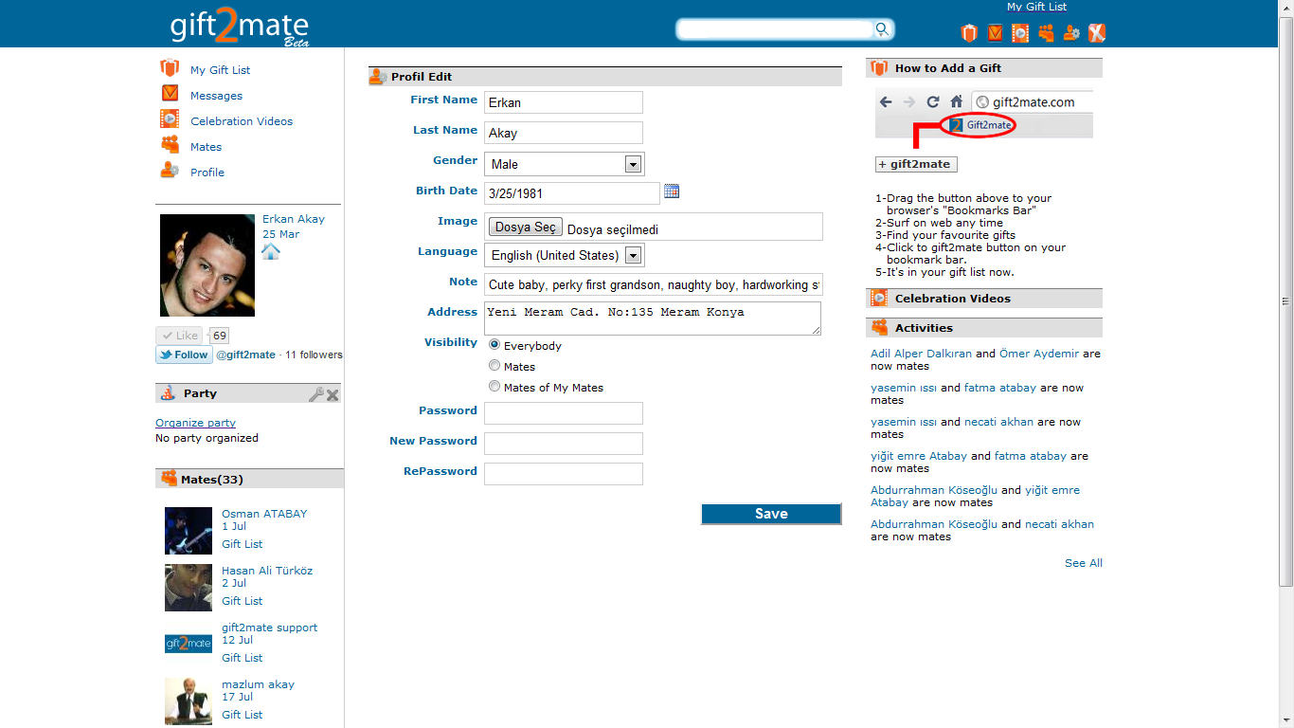Click the Activities panel header icon
This screenshot has height=728, width=1294.
[x=880, y=327]
